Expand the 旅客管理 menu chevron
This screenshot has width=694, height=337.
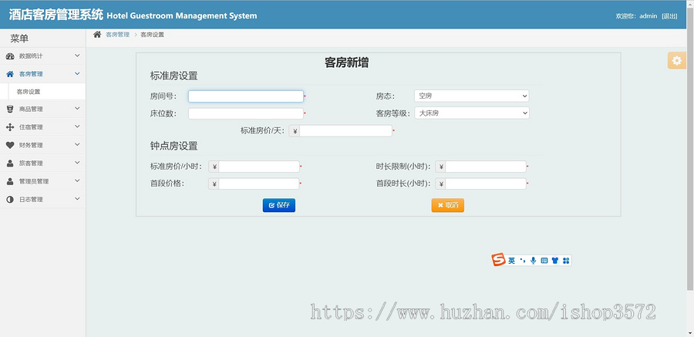coord(77,163)
